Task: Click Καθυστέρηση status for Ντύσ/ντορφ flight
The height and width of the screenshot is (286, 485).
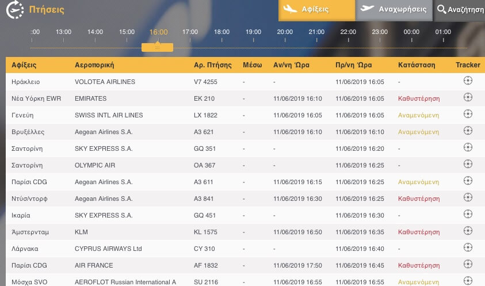Action: [419, 199]
